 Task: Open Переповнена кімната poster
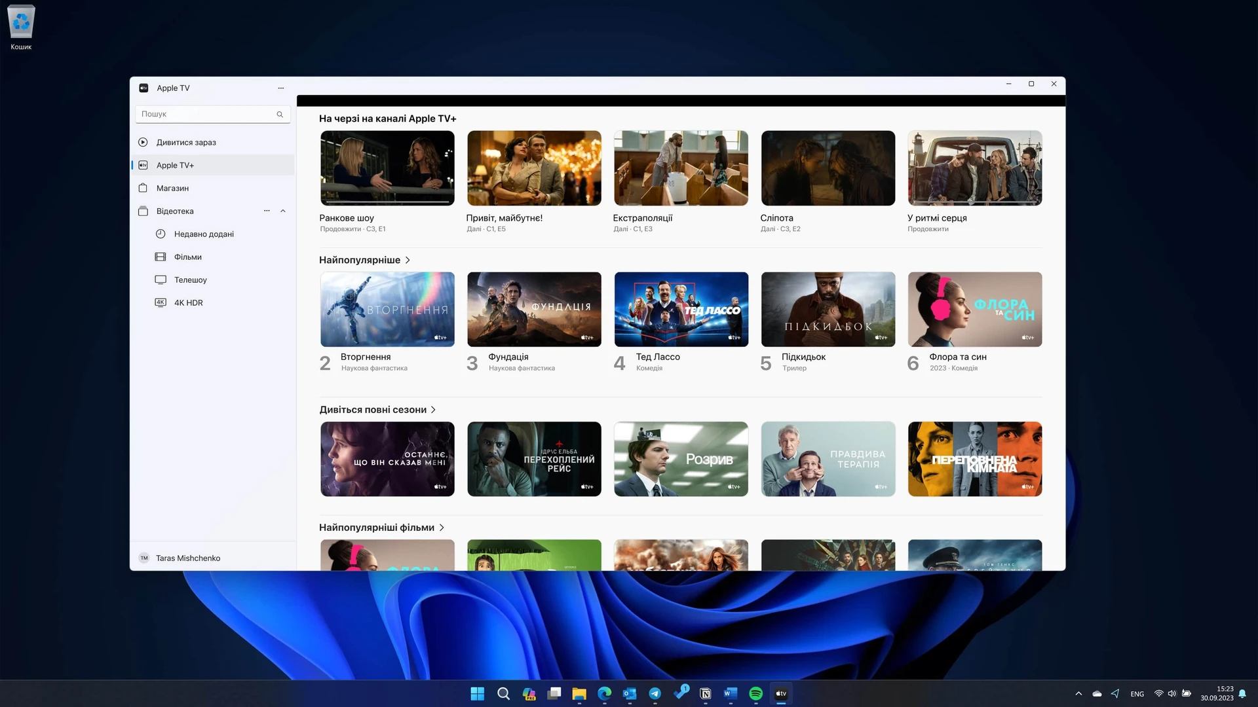(975, 459)
